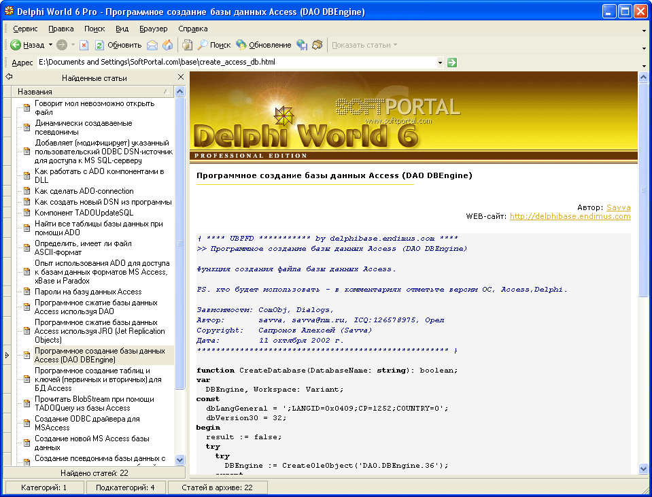Select article Прочитать BlobStream при помощи TADOQuery
652x497 pixels.
click(x=95, y=403)
